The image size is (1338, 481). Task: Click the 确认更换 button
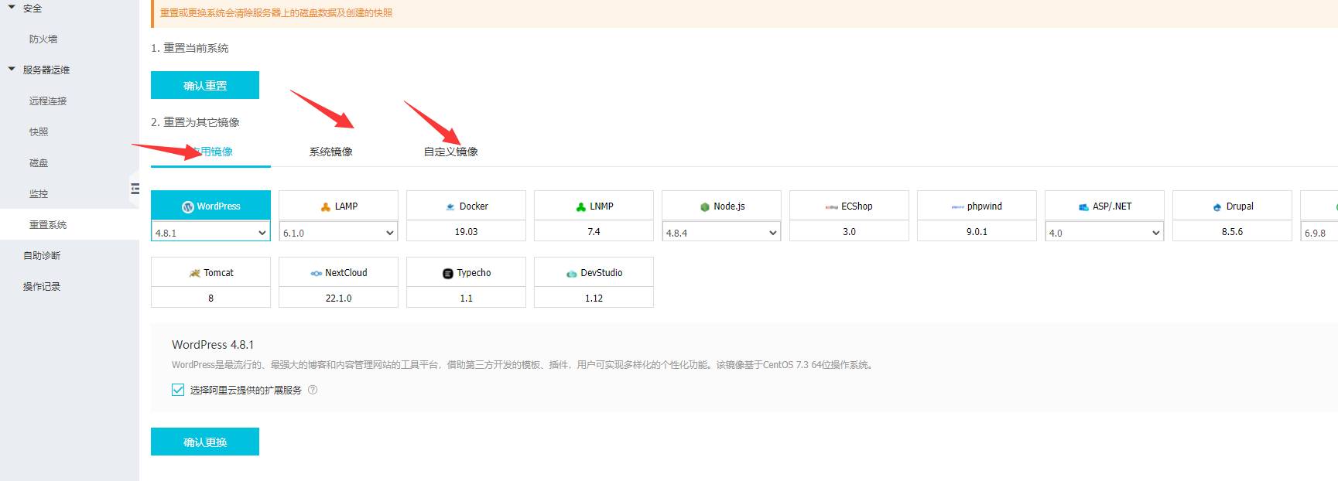tap(205, 442)
